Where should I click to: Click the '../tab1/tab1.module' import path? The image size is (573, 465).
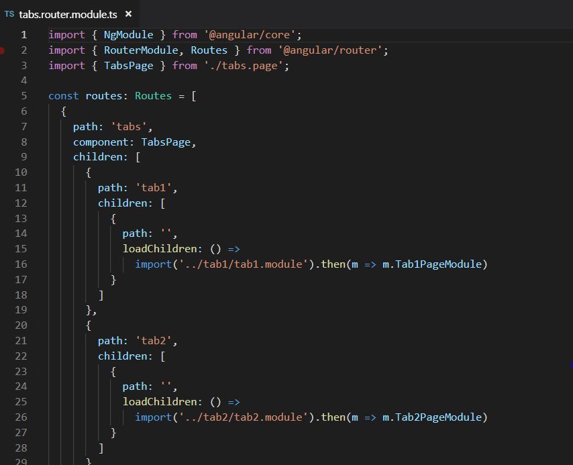243,264
